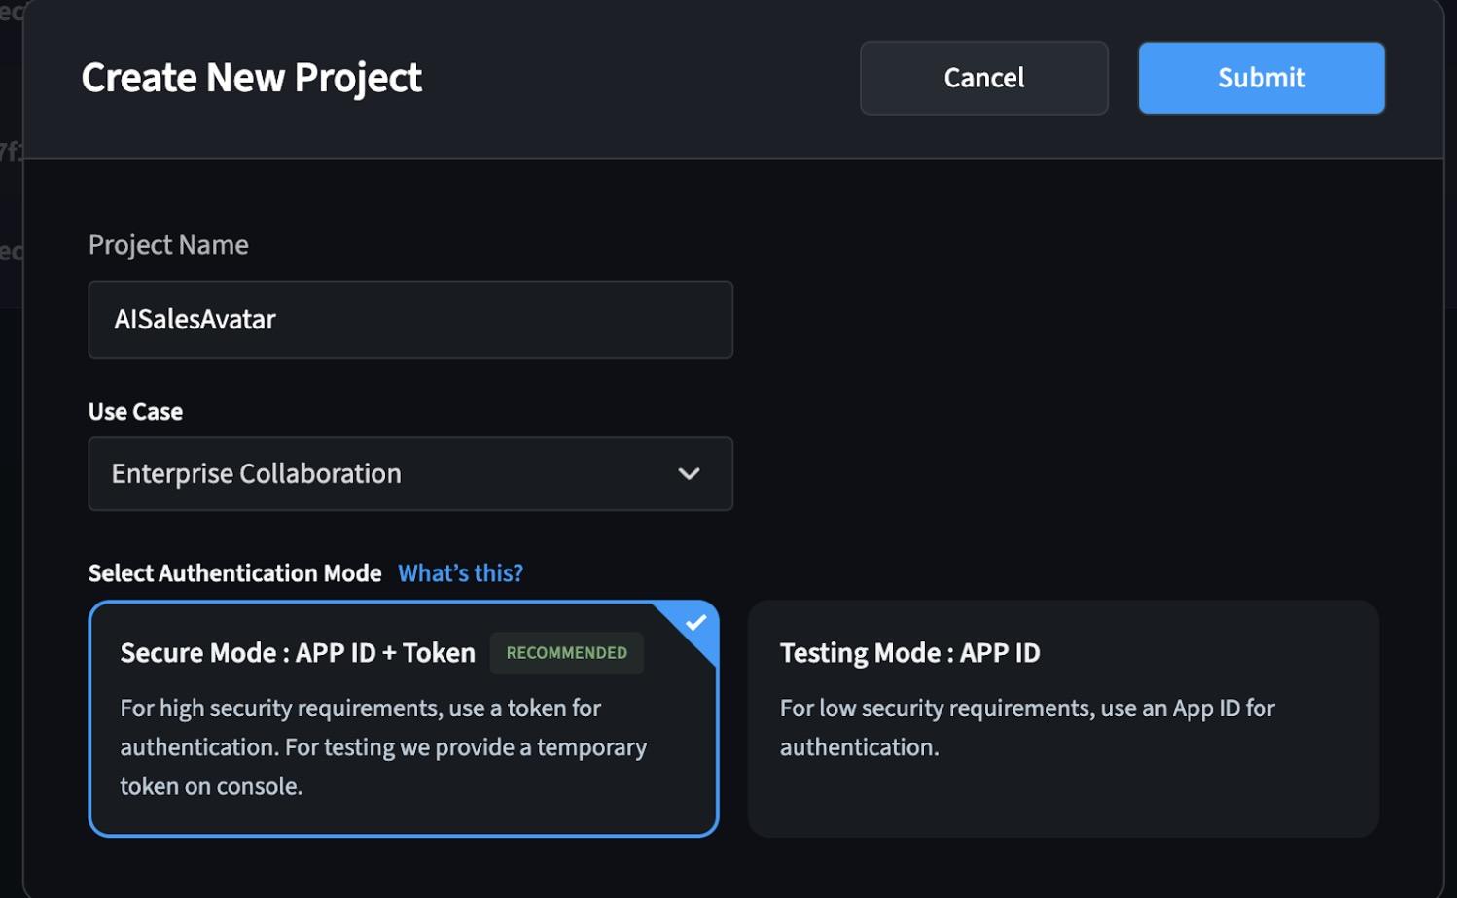Open the "What's this?" help link

[x=460, y=573]
